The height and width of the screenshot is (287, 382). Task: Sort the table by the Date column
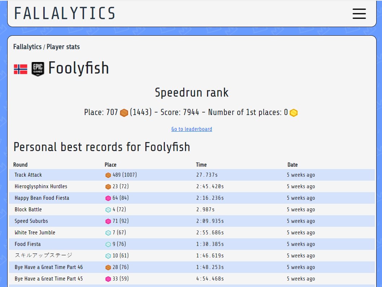[293, 165]
